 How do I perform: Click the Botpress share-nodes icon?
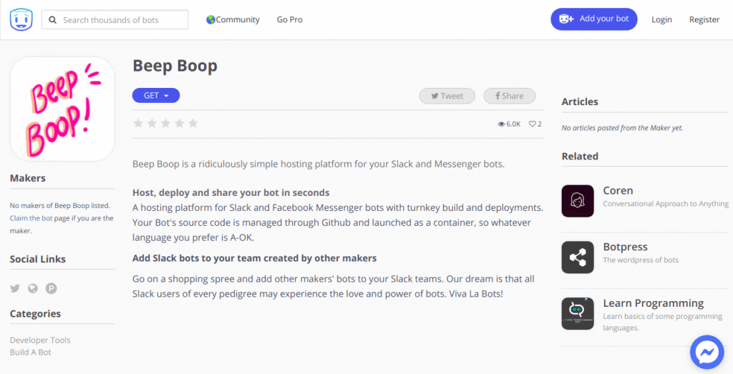[x=578, y=257]
